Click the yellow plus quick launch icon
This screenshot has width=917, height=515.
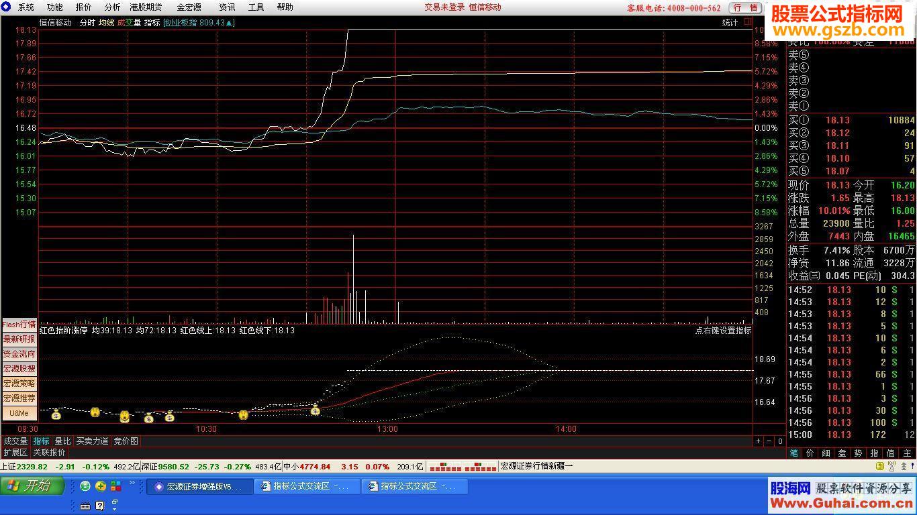point(101,486)
